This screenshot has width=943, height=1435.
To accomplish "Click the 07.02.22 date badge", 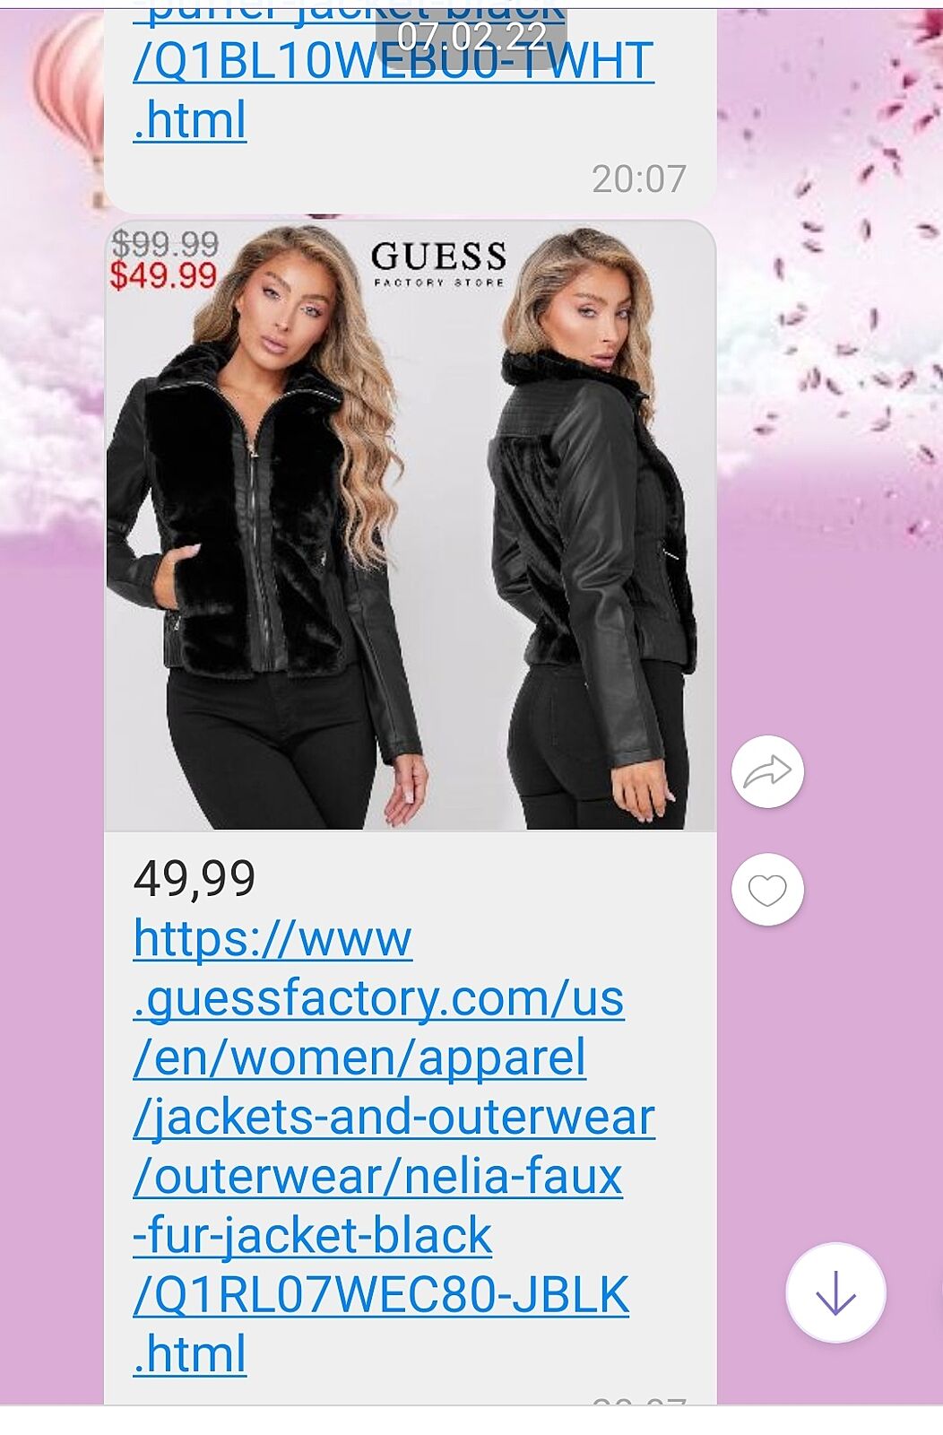I will click(471, 36).
